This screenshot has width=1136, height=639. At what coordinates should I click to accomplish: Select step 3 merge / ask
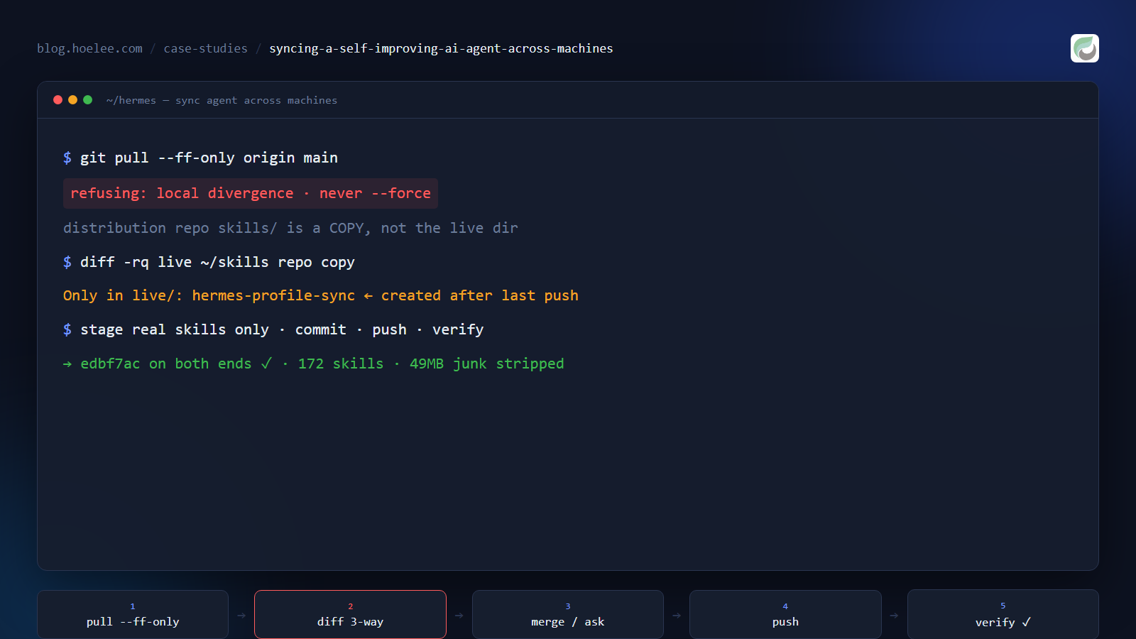point(568,614)
